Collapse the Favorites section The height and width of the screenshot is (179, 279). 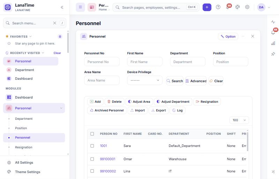(30, 37)
